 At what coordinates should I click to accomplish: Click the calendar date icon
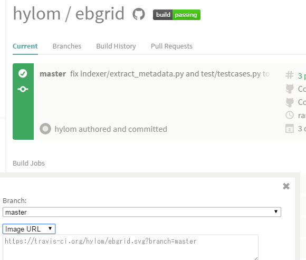(x=290, y=129)
